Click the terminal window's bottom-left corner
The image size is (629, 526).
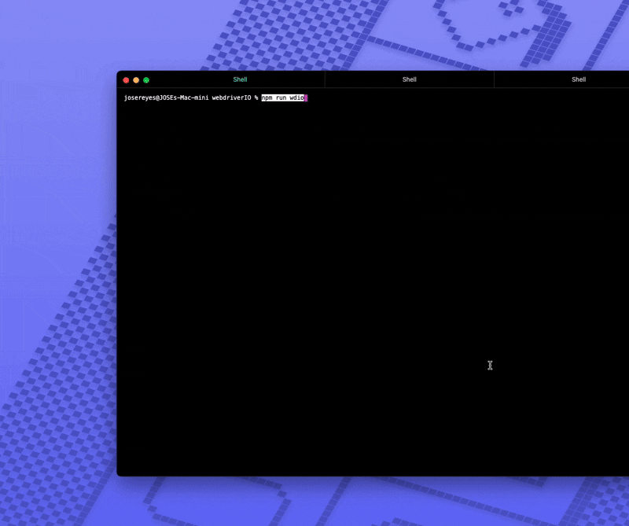pos(119,474)
